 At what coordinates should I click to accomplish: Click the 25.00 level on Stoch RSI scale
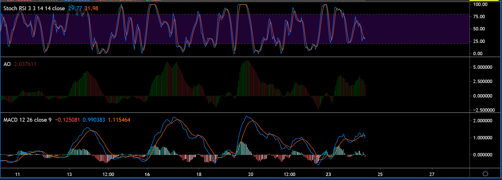click(x=479, y=41)
